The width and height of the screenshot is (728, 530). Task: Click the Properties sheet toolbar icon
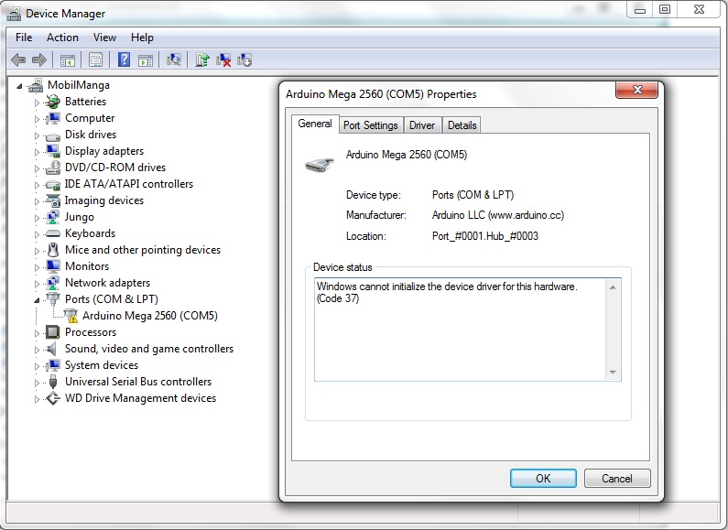[95, 59]
